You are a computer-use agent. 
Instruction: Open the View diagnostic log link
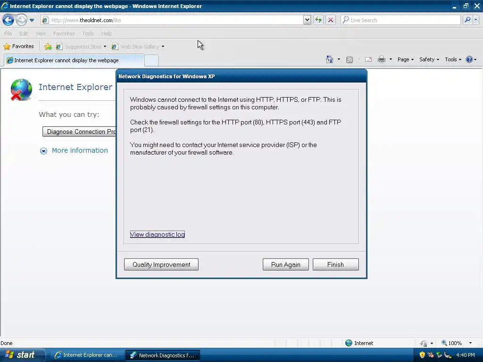pos(158,235)
